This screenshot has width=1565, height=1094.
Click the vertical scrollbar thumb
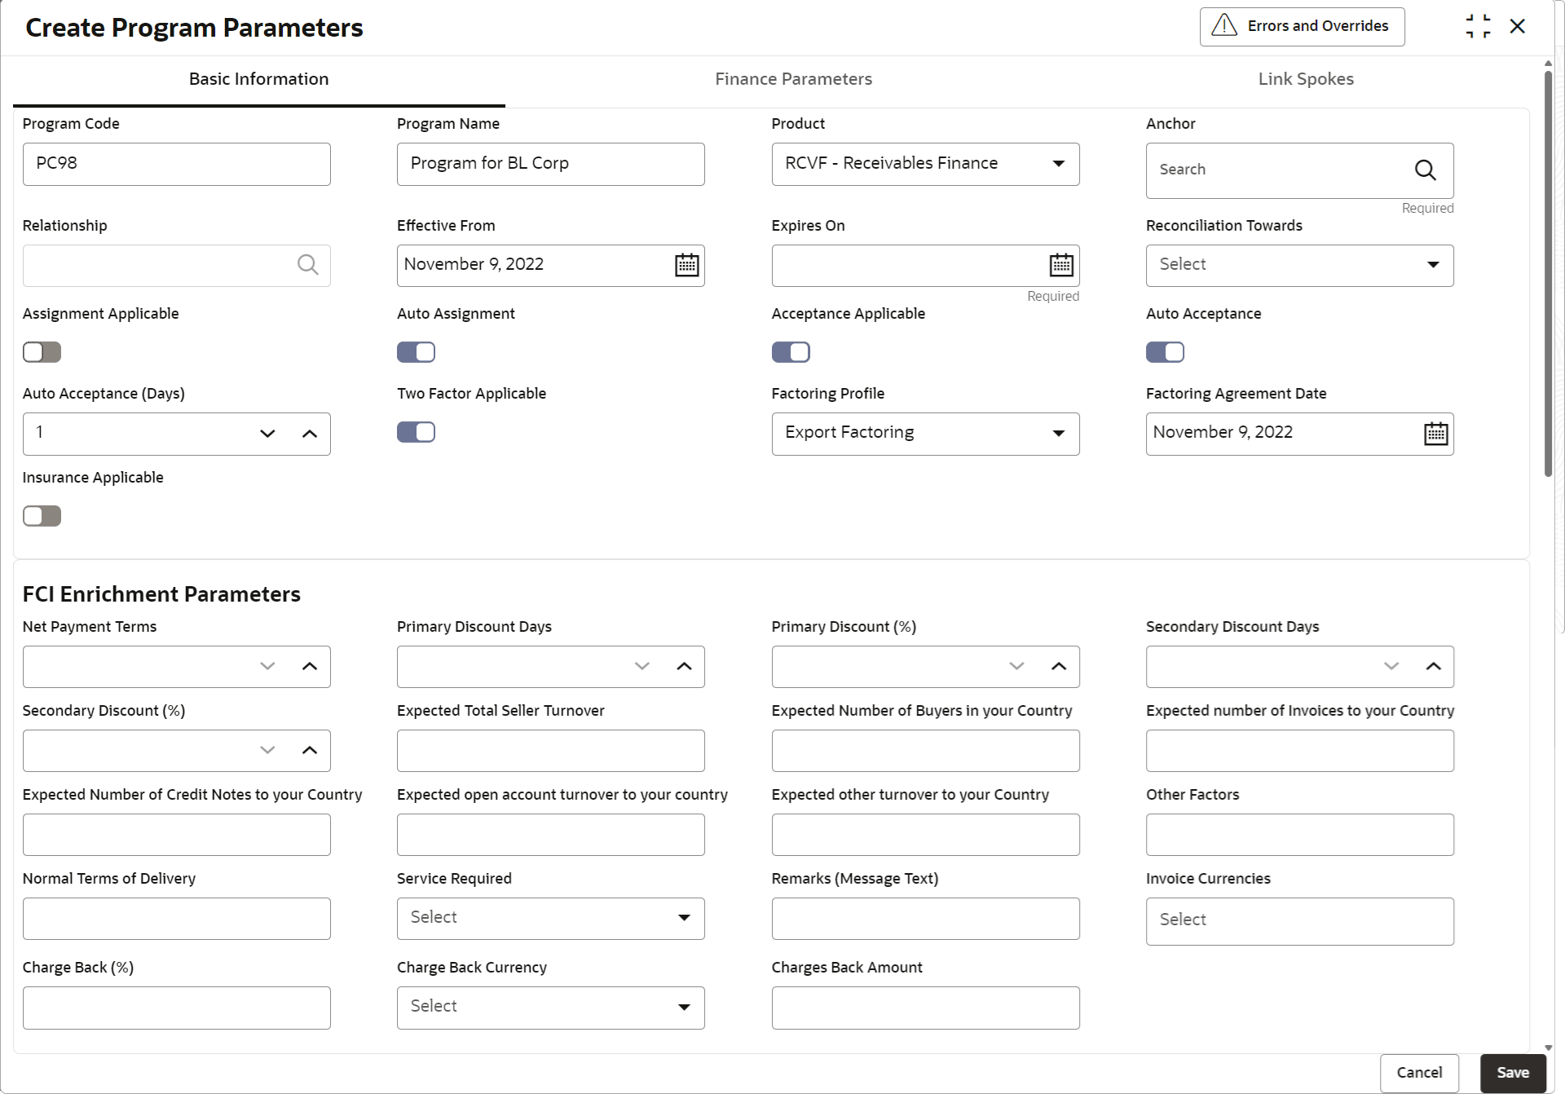(1548, 273)
